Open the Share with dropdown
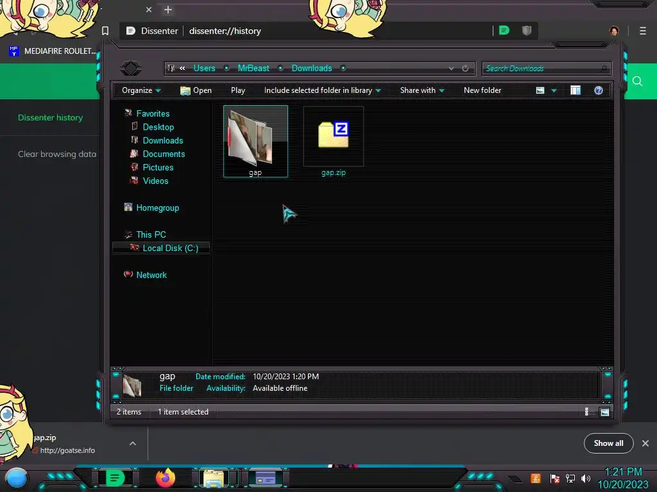 [x=422, y=90]
